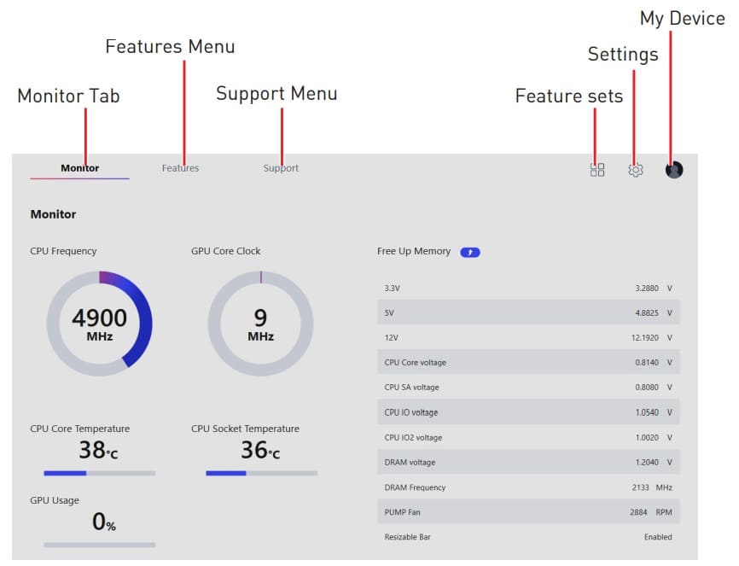Click the GPU Usage bar
Screen dimensions: 739x566
click(x=100, y=544)
